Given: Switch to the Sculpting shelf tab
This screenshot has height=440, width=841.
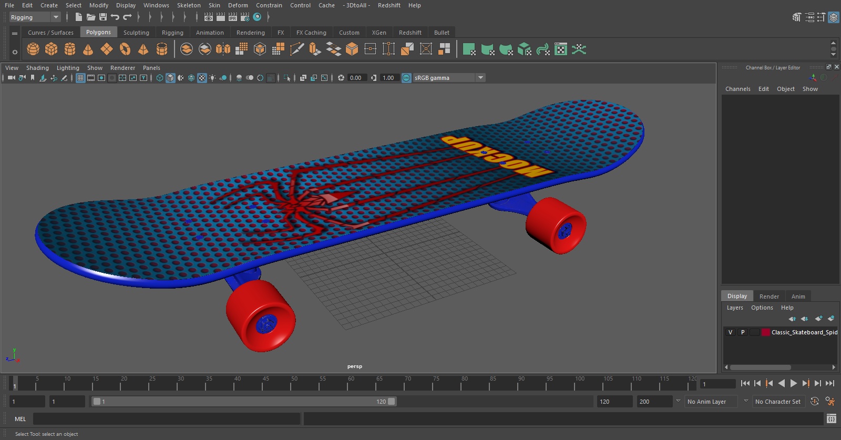Looking at the screenshot, I should pos(136,33).
